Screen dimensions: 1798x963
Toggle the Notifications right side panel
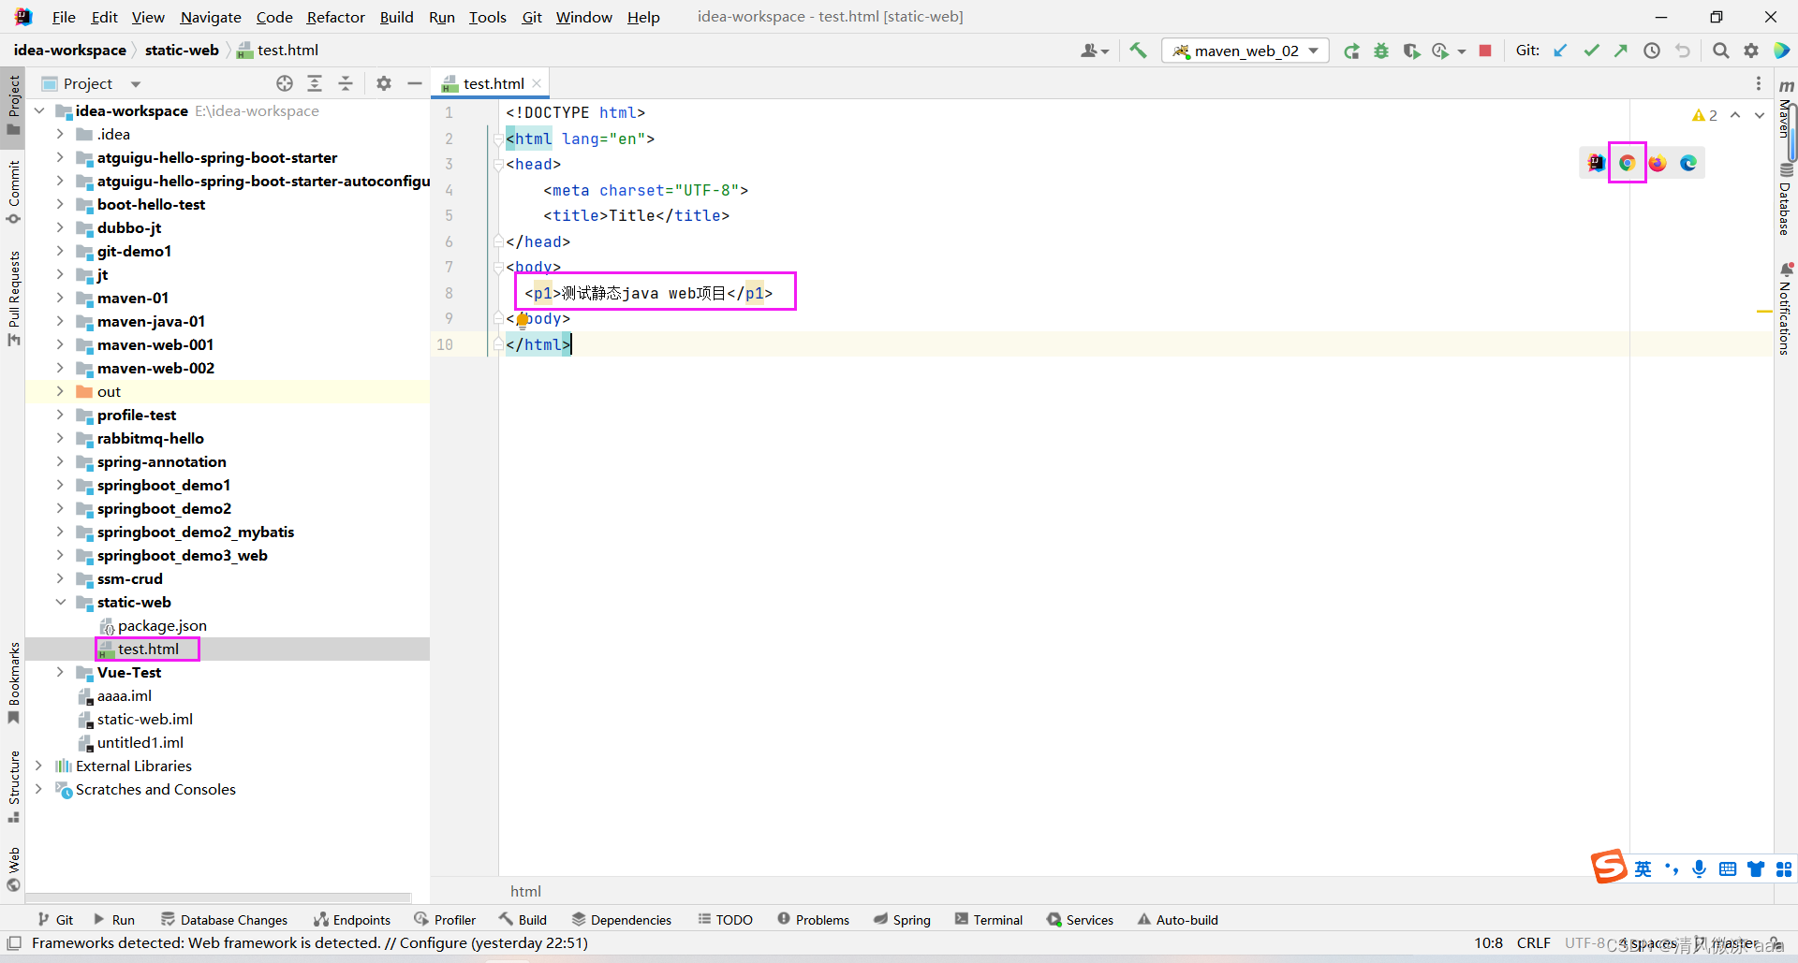point(1786,309)
